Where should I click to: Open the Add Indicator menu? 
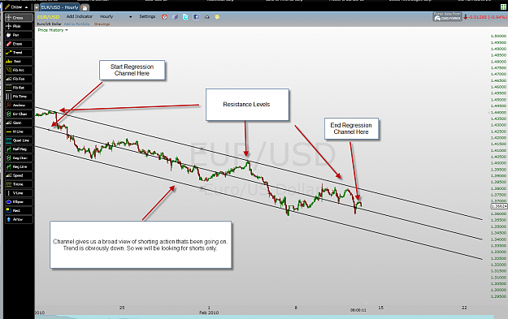tap(80, 16)
